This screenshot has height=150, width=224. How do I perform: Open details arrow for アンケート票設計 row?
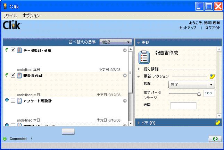(x=125, y=101)
